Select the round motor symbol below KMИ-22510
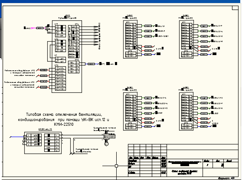 106,144
